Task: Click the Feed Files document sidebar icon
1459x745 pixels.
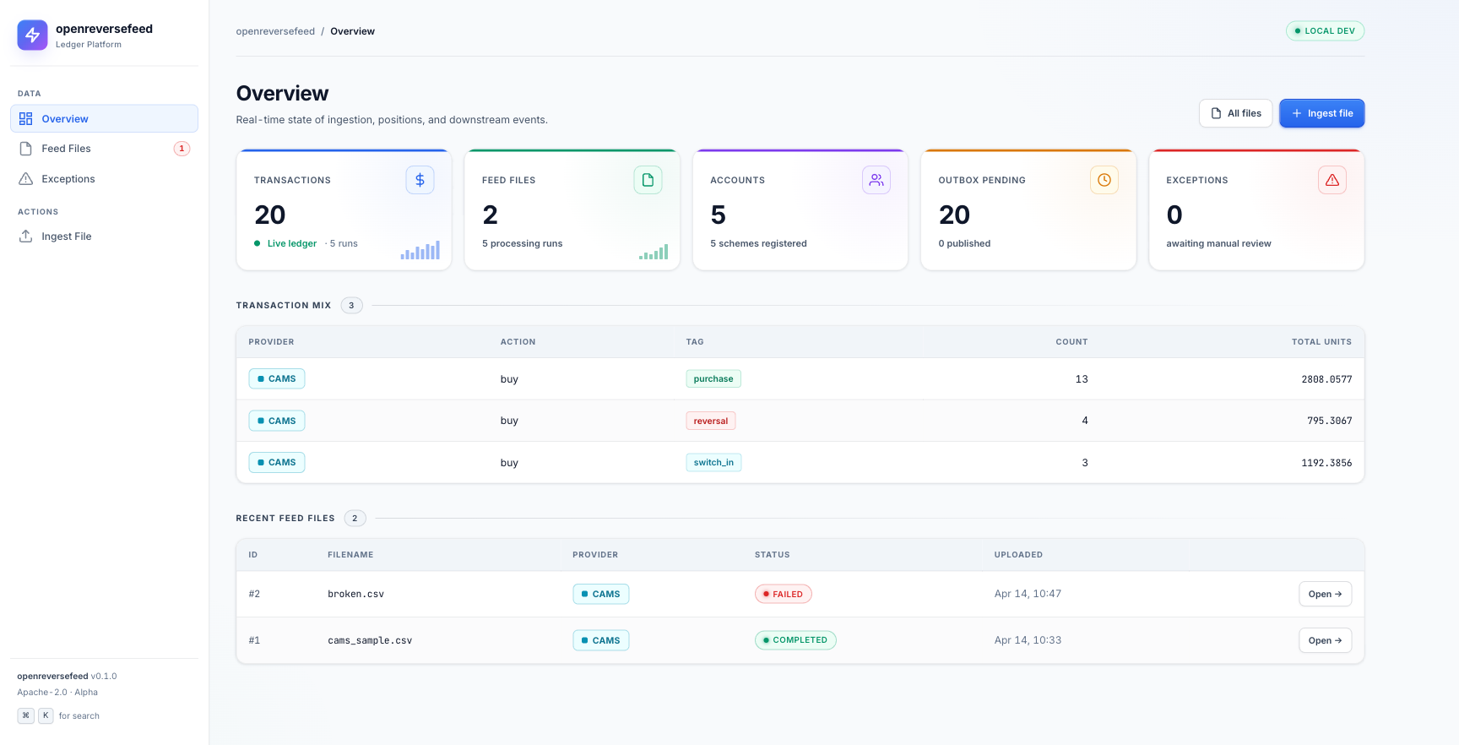Action: [x=26, y=149]
